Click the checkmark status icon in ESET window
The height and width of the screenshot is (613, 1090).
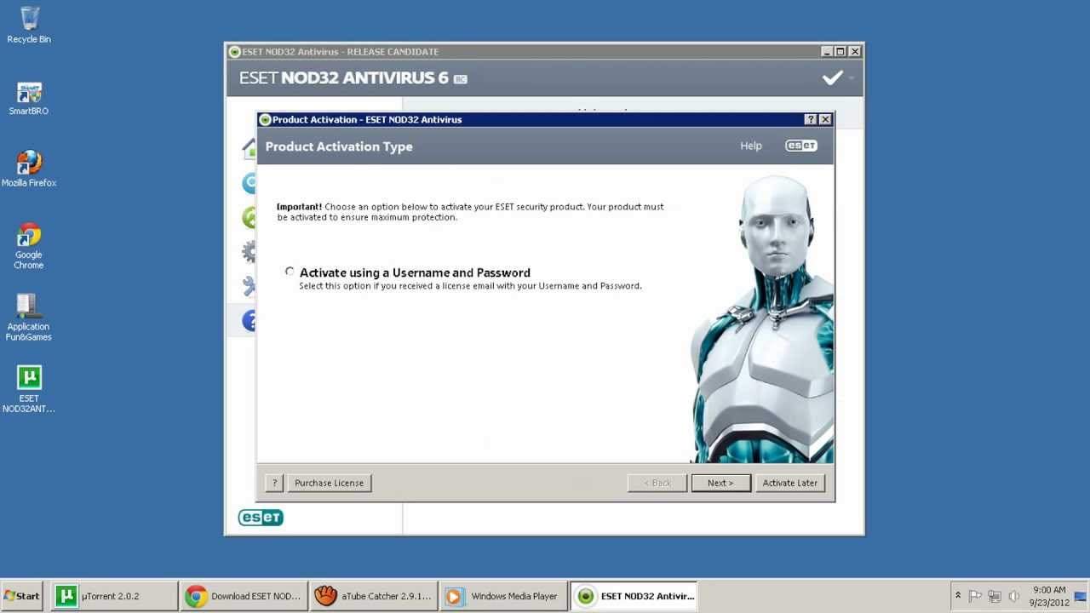[832, 78]
